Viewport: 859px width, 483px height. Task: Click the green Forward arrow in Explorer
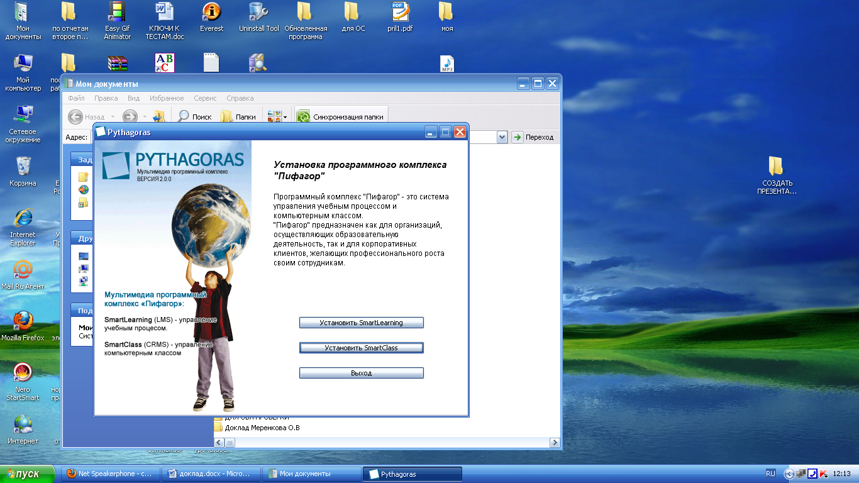point(130,117)
